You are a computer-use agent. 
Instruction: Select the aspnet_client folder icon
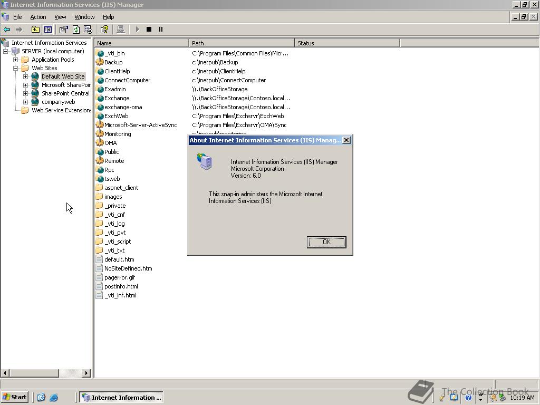pos(100,188)
